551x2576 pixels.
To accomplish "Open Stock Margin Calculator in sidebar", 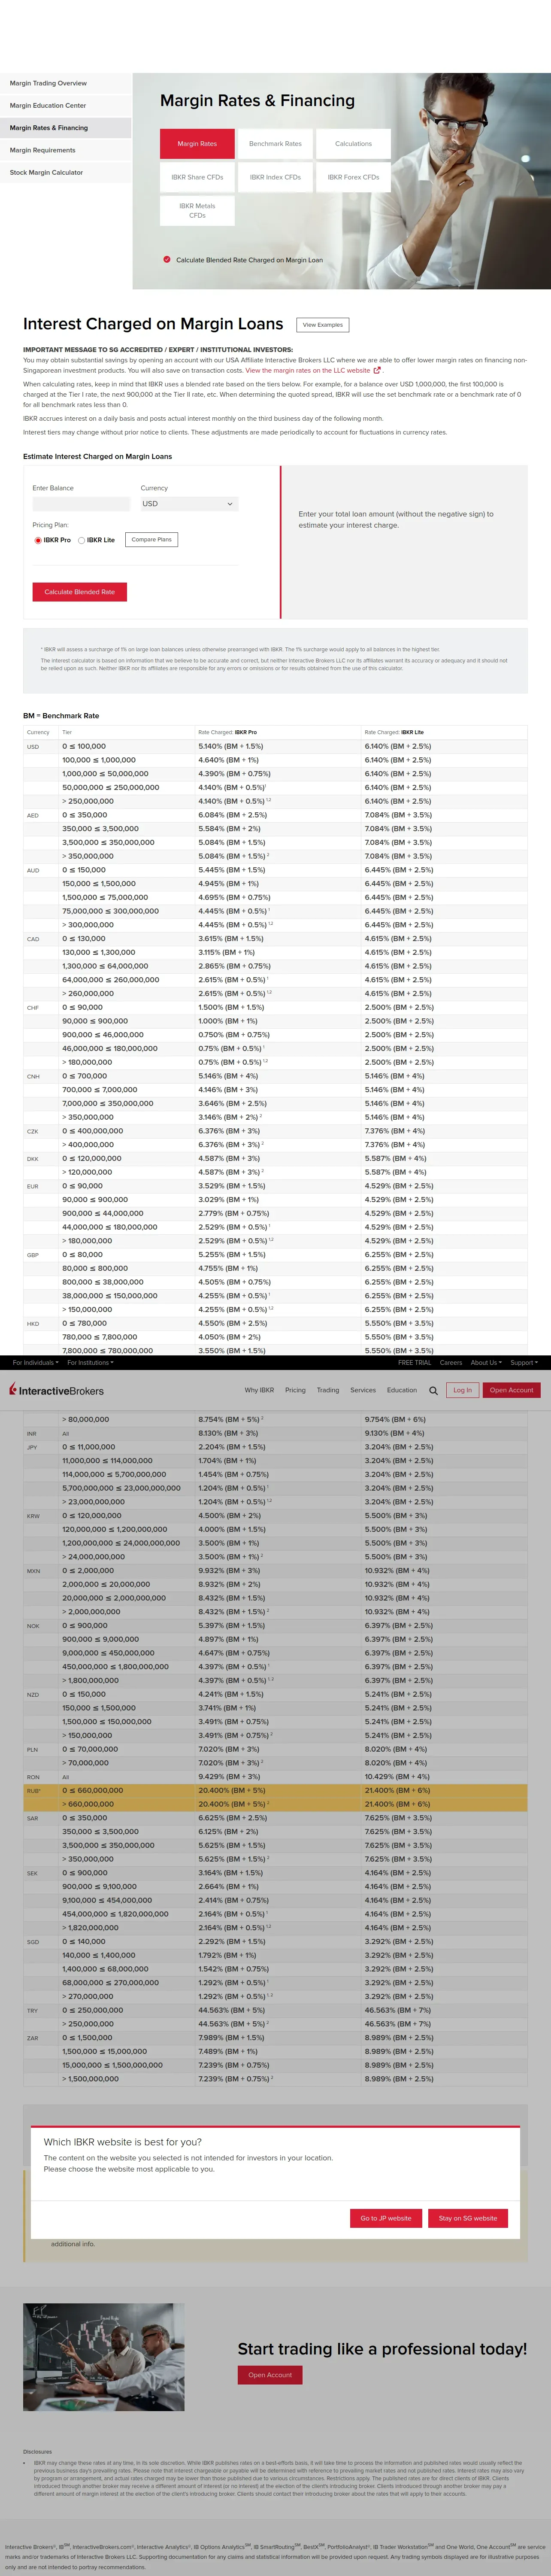I will (x=65, y=173).
